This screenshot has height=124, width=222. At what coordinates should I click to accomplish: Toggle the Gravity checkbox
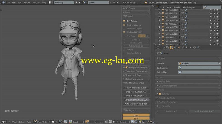click(160, 94)
